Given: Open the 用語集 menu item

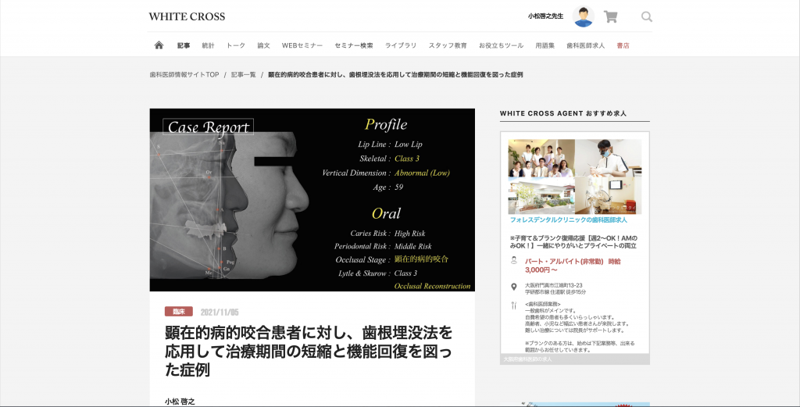Looking at the screenshot, I should click(x=545, y=45).
